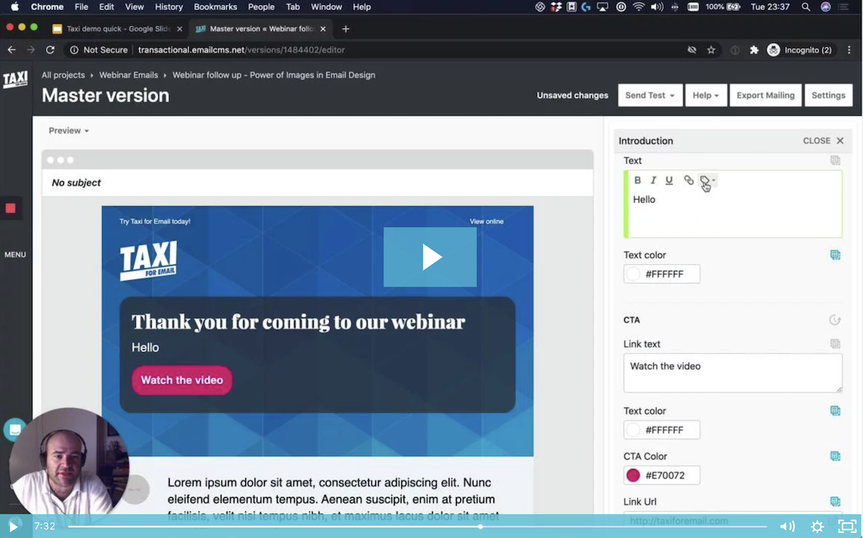Open the Apple menu

coord(14,6)
